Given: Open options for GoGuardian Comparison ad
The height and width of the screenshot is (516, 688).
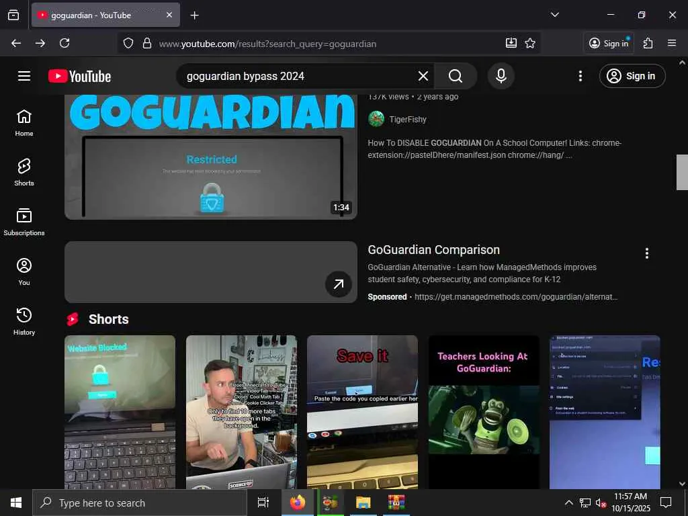Looking at the screenshot, I should [x=646, y=253].
